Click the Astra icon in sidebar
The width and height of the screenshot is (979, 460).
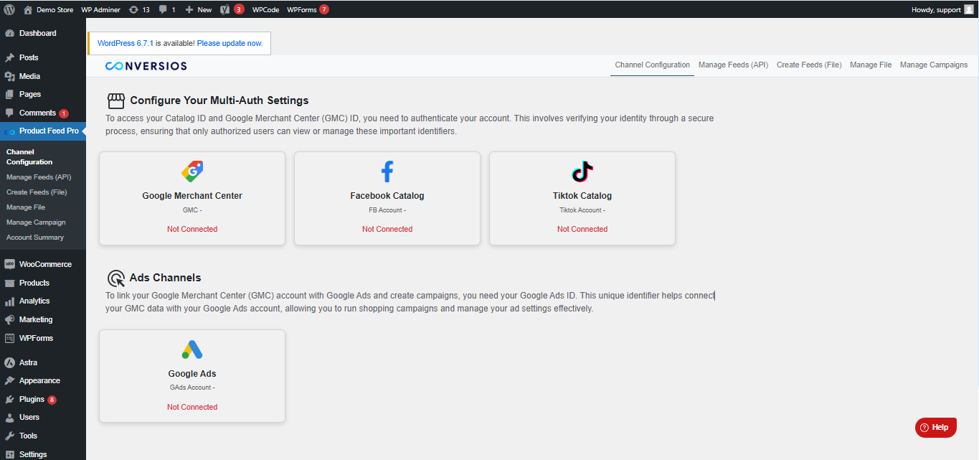tap(9, 362)
